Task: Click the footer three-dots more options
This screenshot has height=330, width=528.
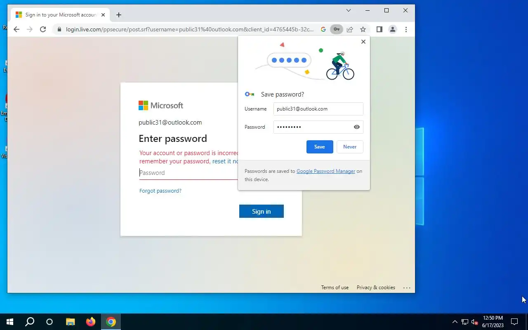Action: pos(407,288)
